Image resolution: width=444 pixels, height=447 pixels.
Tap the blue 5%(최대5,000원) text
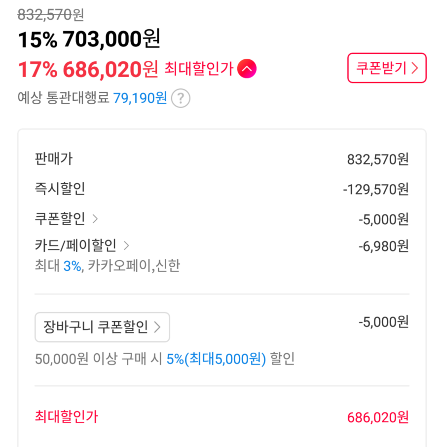pyautogui.click(x=216, y=359)
